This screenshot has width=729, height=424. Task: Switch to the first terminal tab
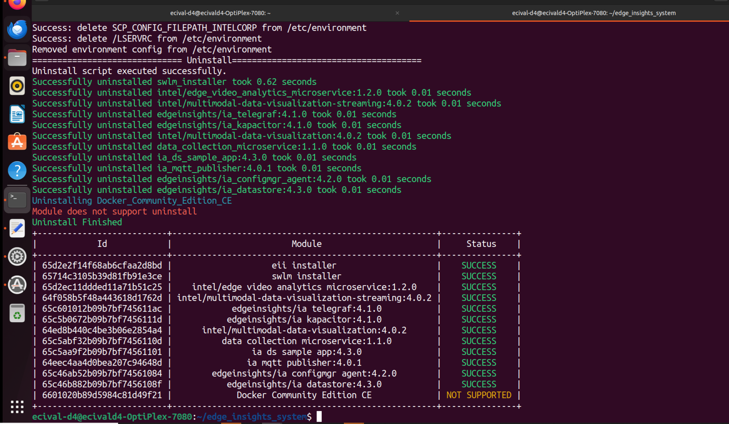click(220, 13)
